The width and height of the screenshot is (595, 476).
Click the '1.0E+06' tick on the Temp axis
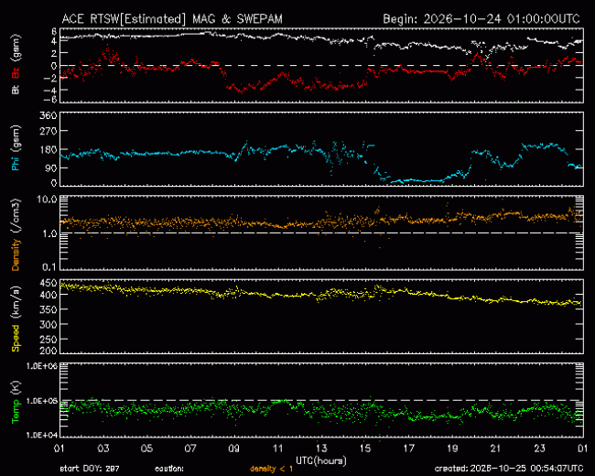click(x=42, y=366)
